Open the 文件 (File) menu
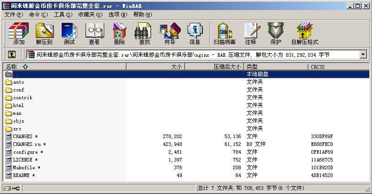Screen dimensions: 372x194 click(13, 15)
